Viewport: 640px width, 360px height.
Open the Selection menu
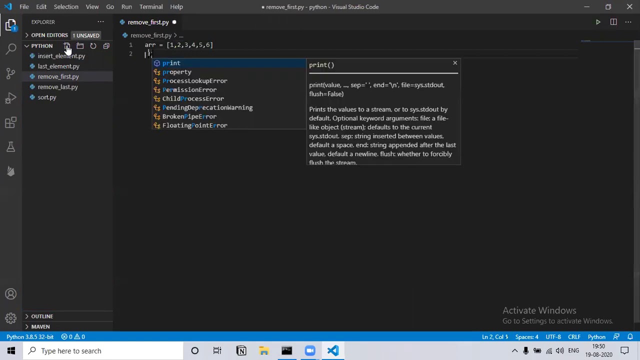point(66,7)
